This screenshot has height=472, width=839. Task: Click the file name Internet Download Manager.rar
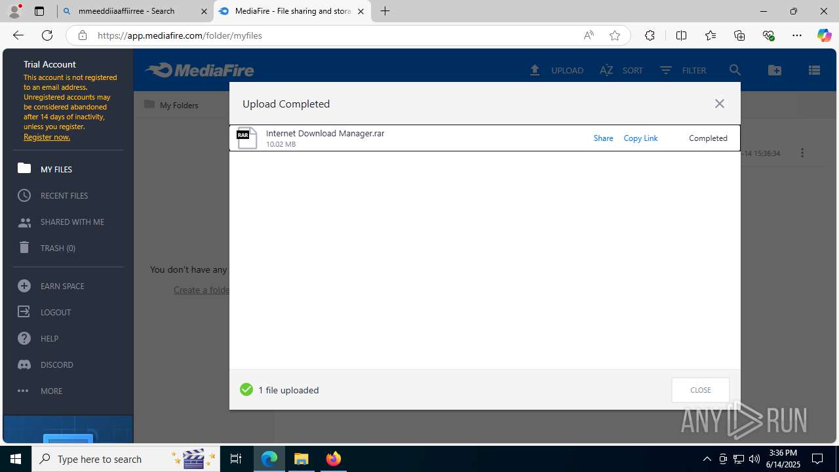(x=325, y=133)
